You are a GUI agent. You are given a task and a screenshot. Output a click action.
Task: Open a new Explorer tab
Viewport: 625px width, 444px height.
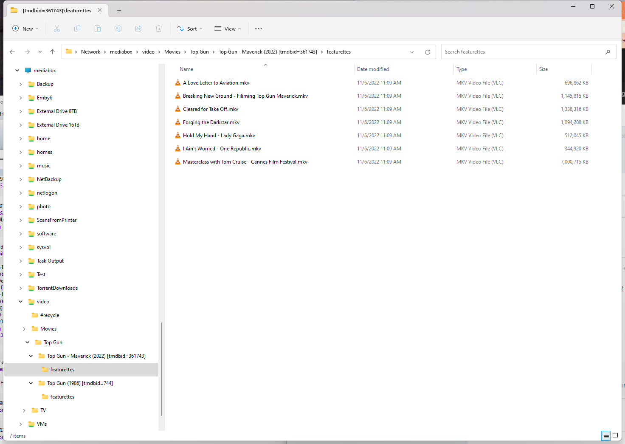click(119, 10)
